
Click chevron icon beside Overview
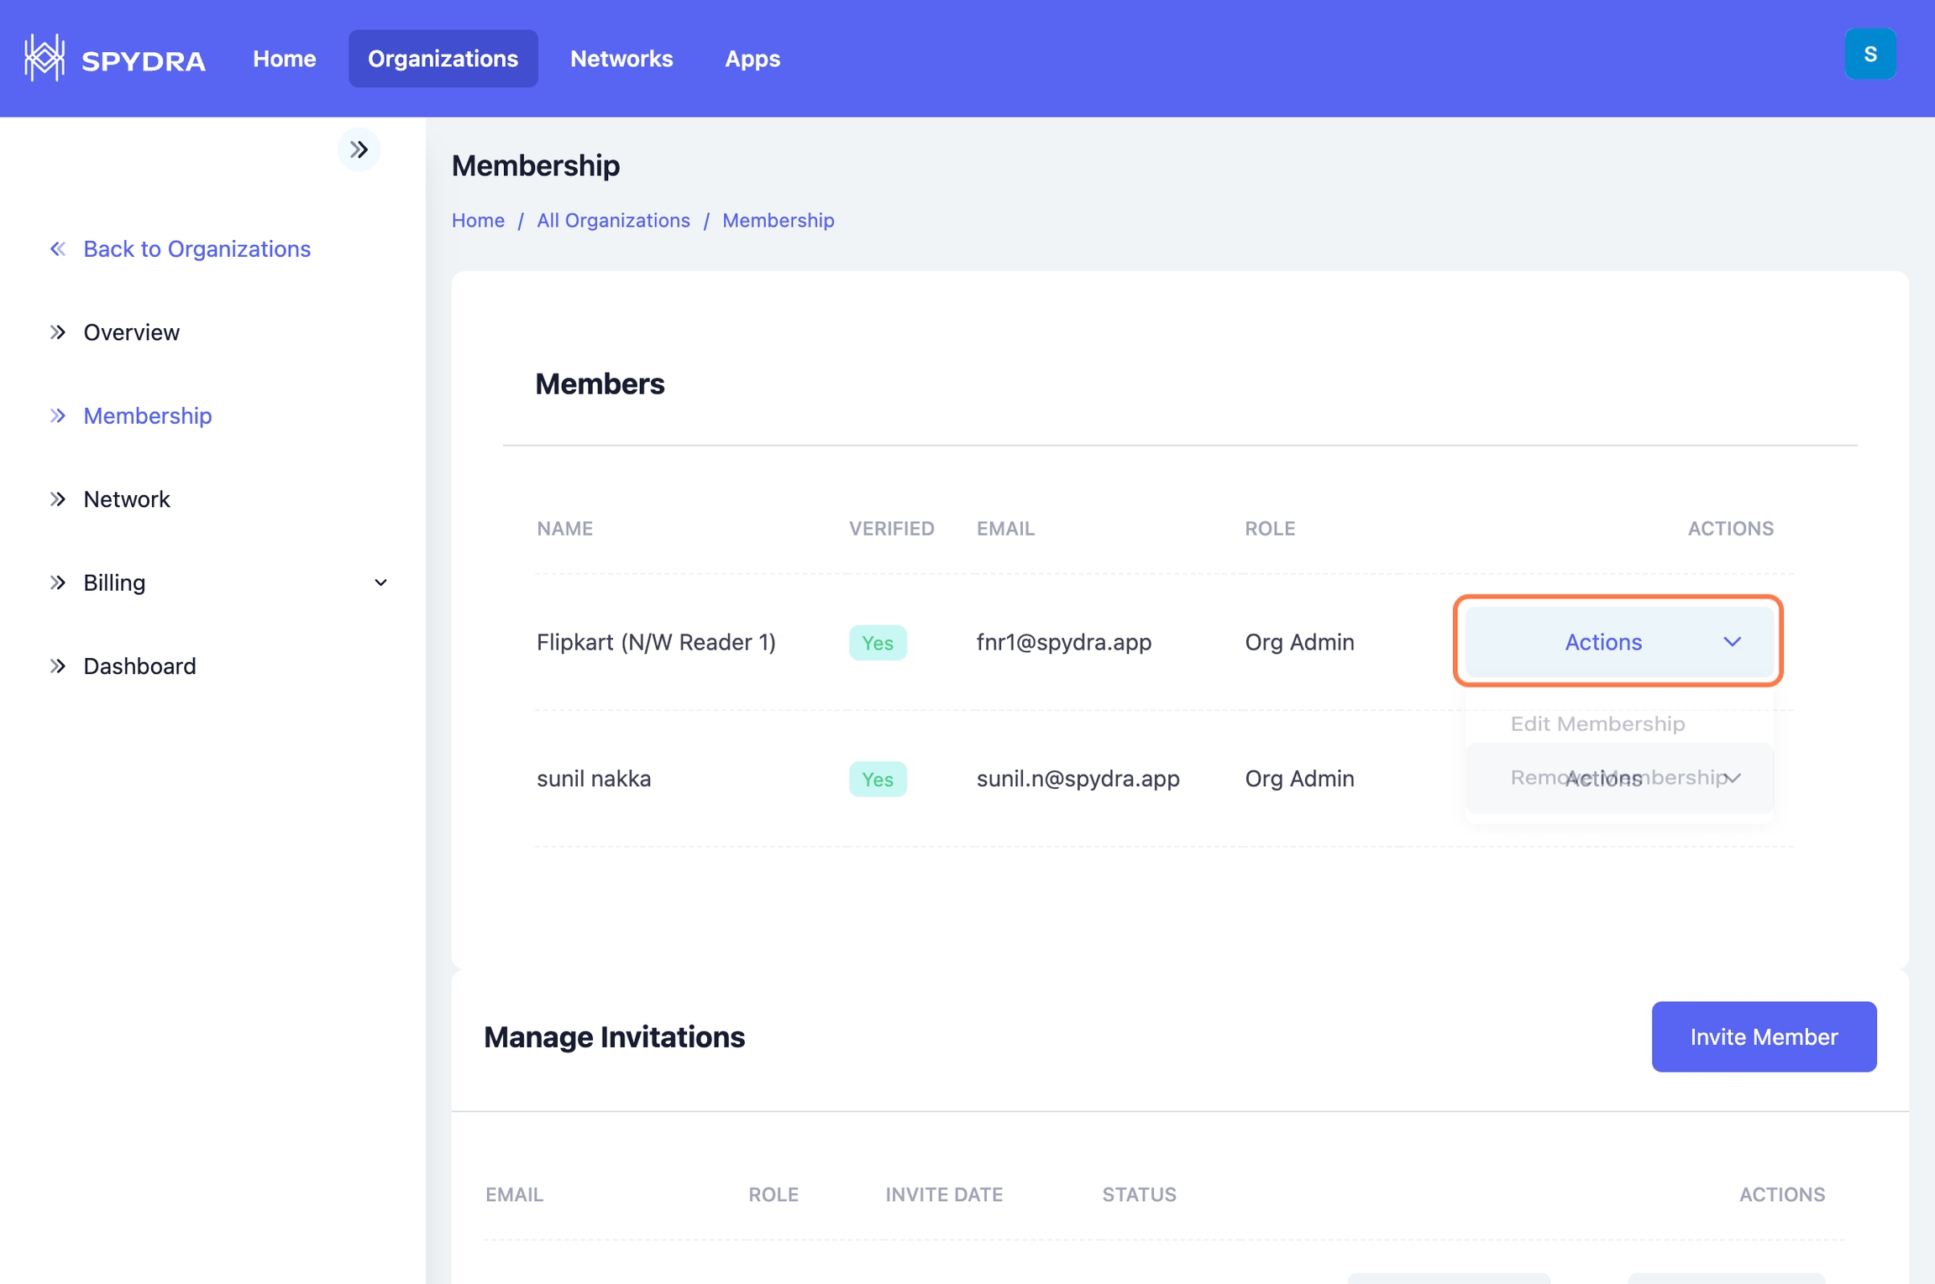click(x=57, y=332)
